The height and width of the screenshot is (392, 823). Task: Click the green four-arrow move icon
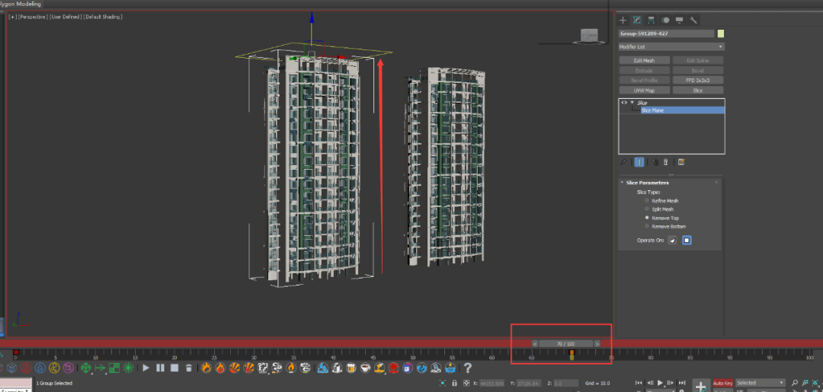tap(85, 368)
